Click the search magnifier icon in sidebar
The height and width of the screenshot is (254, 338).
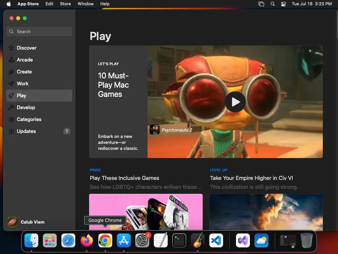point(11,31)
